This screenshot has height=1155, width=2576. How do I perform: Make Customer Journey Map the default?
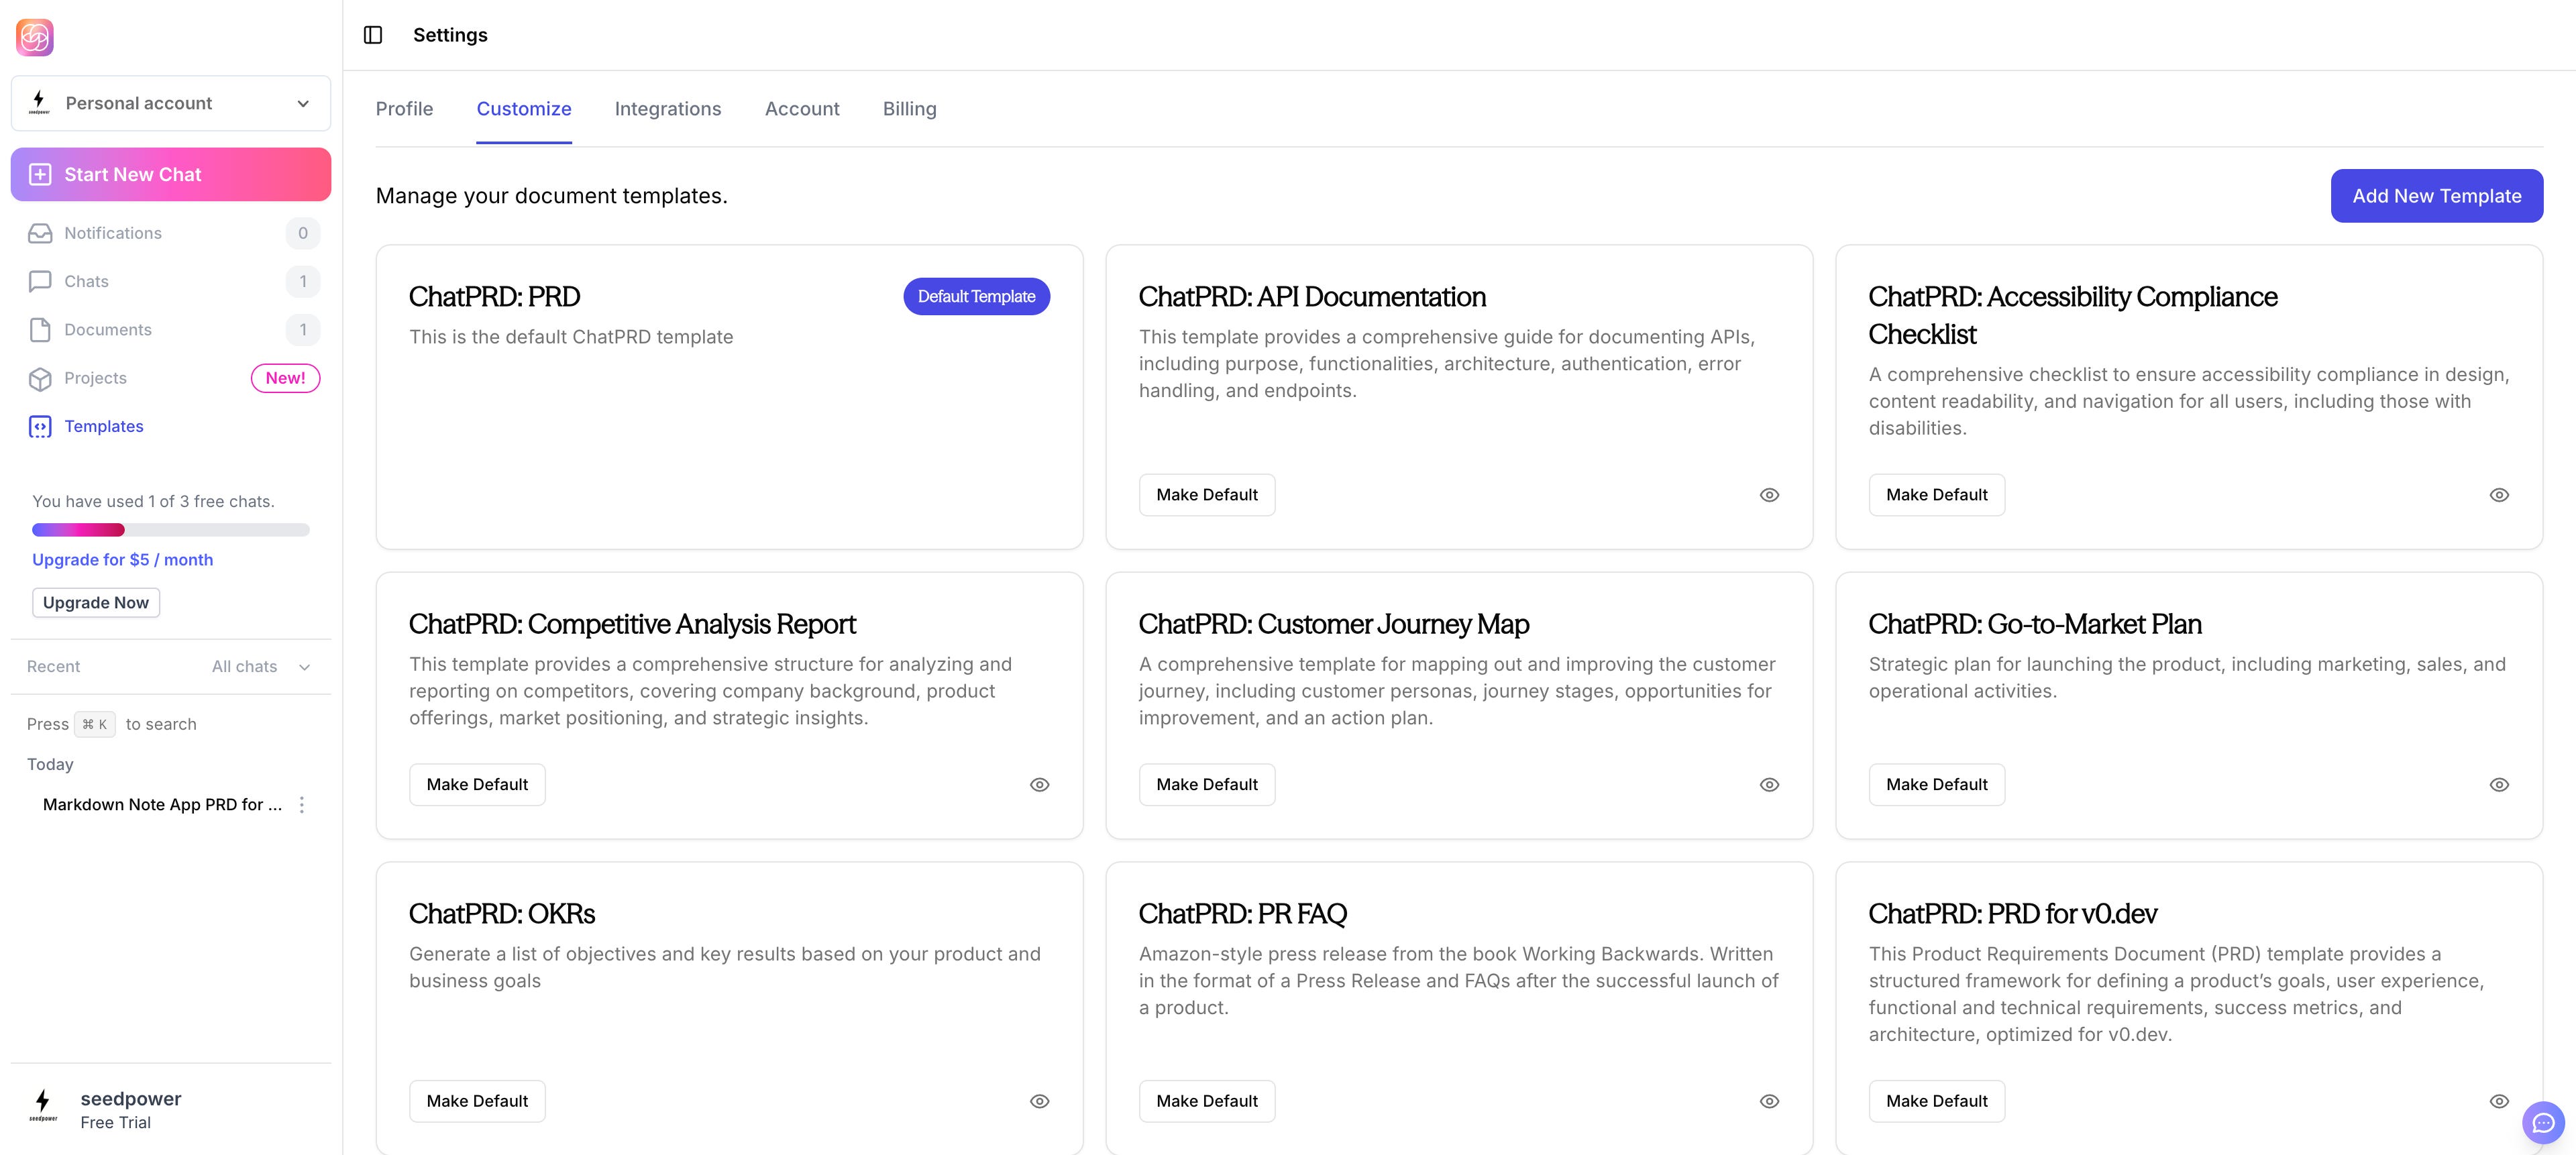(1206, 785)
